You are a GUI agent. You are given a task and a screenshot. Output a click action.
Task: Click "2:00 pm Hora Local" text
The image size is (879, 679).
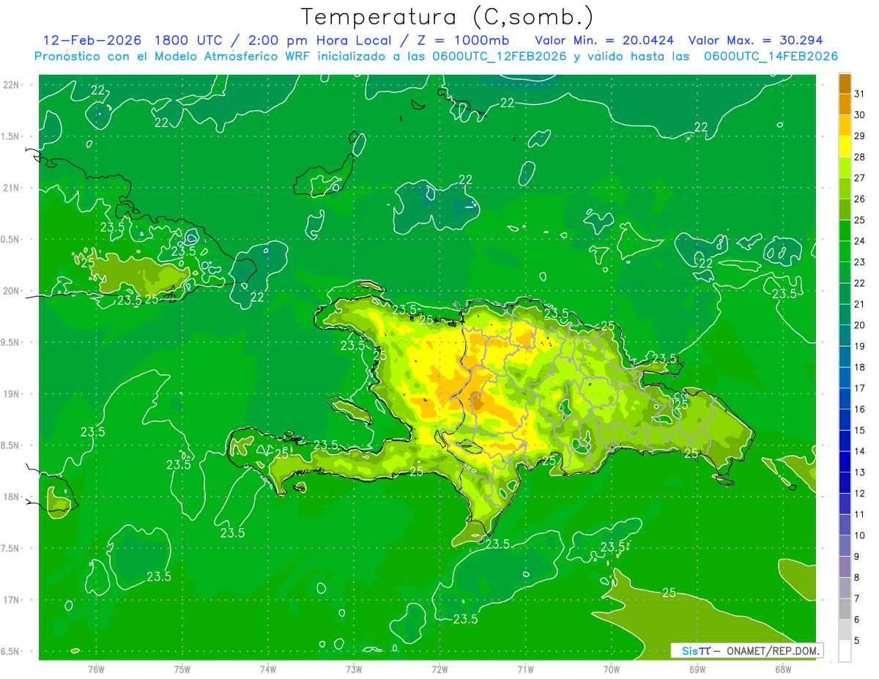coord(320,40)
